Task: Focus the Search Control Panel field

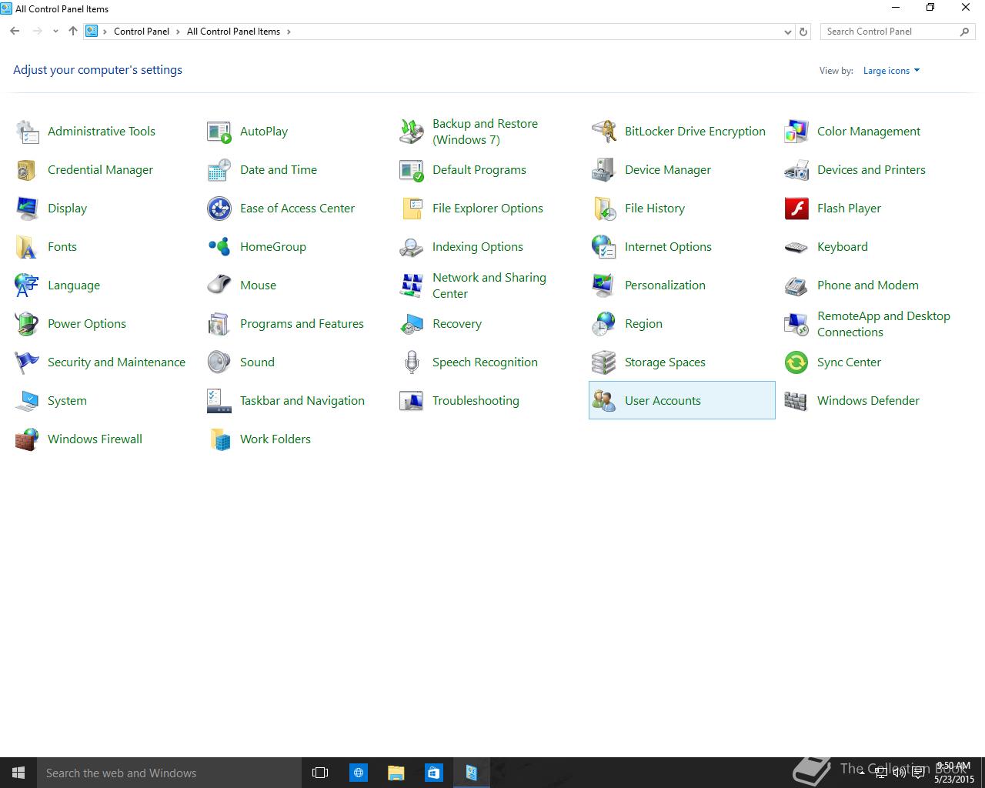Action: 898,32
